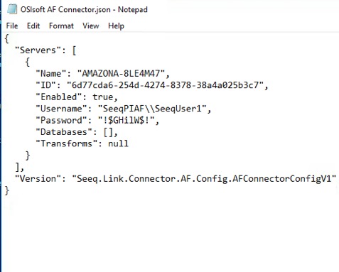Open the Edit menu
The height and width of the screenshot is (272, 339).
click(x=33, y=26)
